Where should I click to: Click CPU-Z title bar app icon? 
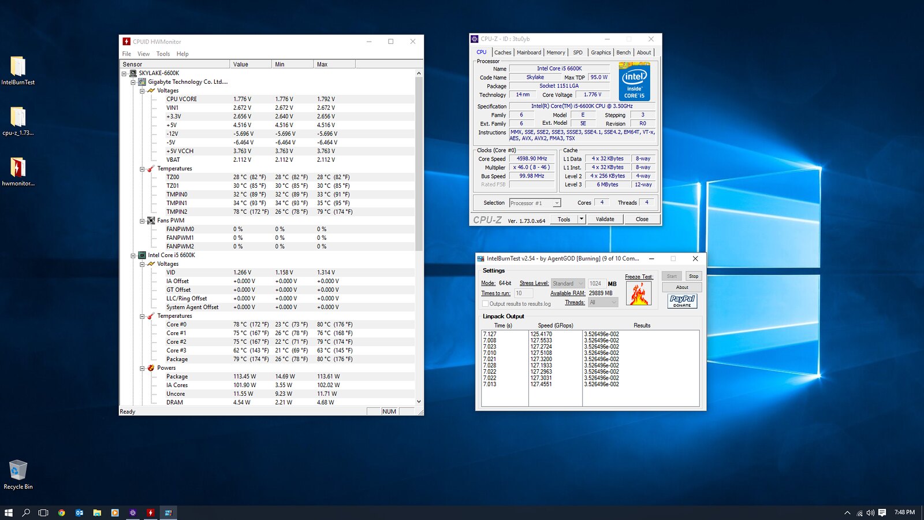475,39
